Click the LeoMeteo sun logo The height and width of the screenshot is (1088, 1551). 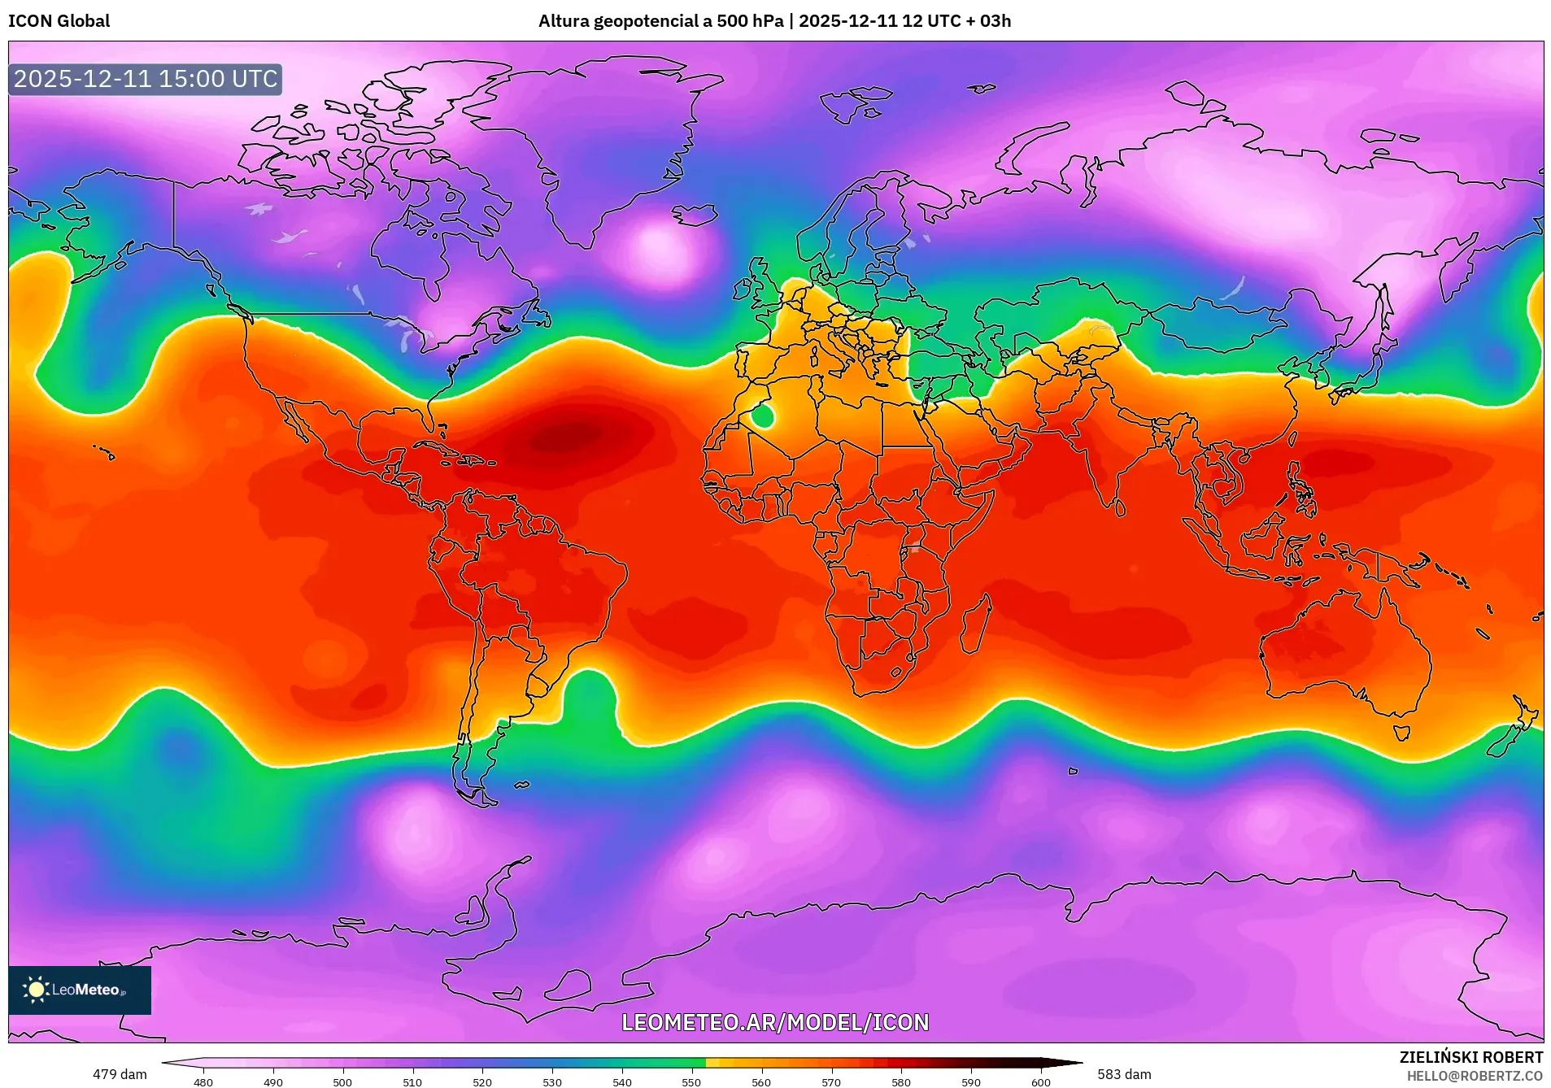(37, 990)
